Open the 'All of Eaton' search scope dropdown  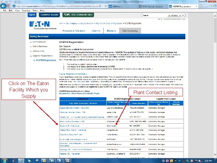(x=174, y=15)
